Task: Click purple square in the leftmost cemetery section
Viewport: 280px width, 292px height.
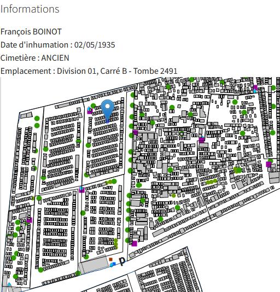Action: point(29,220)
